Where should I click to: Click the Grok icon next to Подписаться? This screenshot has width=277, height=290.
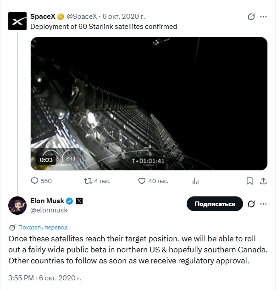(x=251, y=204)
